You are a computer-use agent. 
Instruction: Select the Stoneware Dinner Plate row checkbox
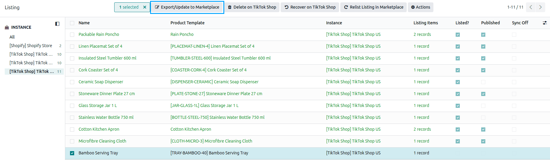tap(72, 94)
